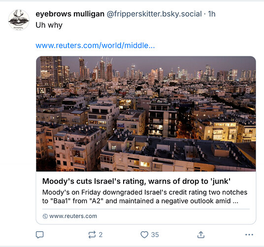This screenshot has height=247, width=264.
Task: Open the www.reuters.com/world/middle... link
Action: pyautogui.click(x=95, y=45)
